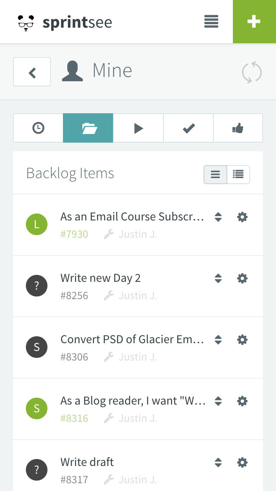This screenshot has height=491, width=276.
Task: Click the green S avatar for #8316
Action: pos(37,408)
